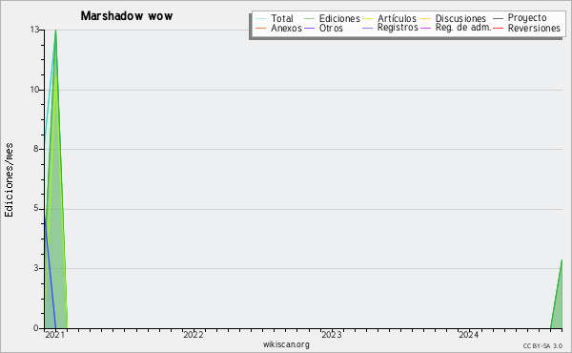Click the Reversiones red legend line
This screenshot has width=572, height=353.
498,28
